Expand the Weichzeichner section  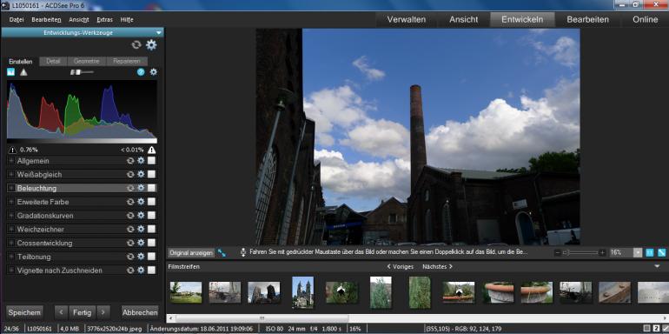11,230
